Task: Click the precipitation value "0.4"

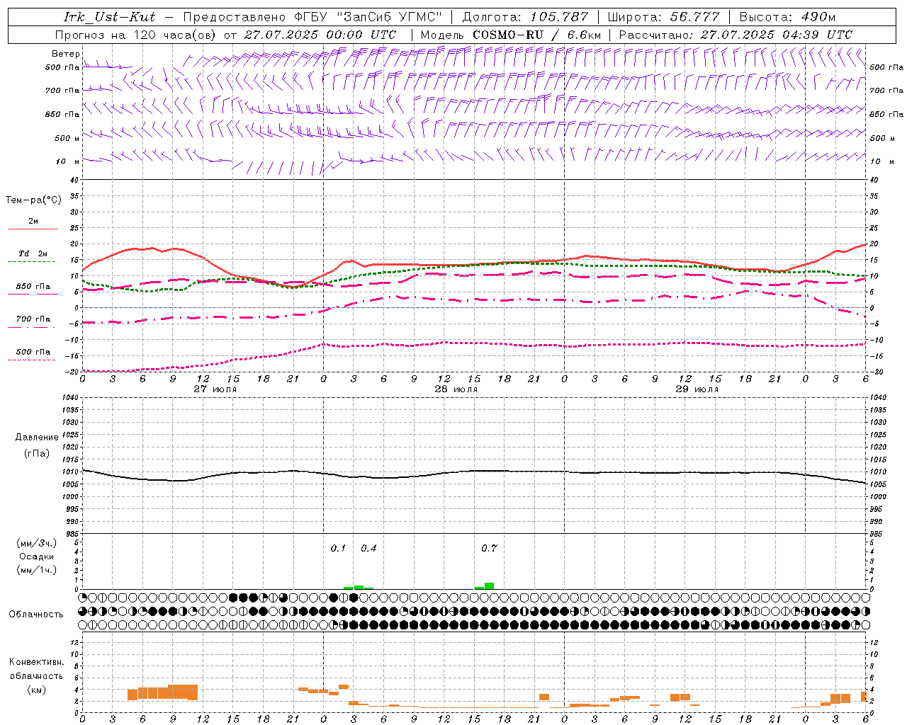Action: [368, 548]
